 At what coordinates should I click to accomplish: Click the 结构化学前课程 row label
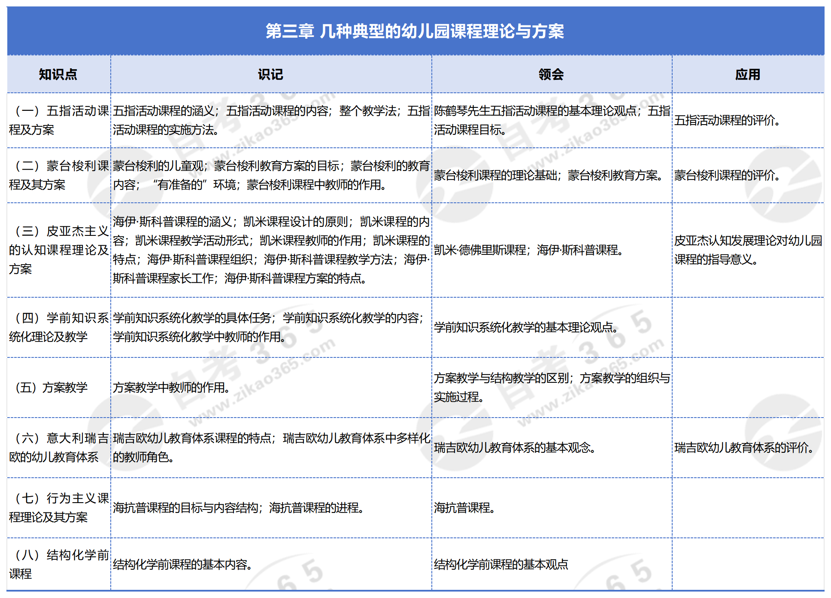(x=59, y=564)
